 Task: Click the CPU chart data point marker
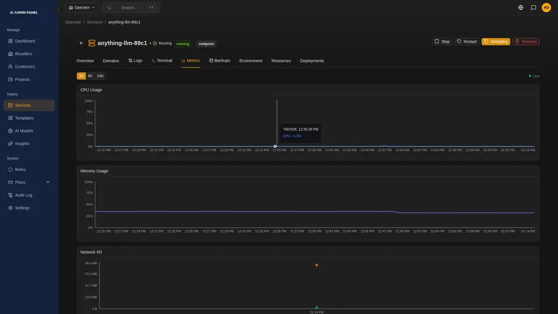[x=275, y=147]
